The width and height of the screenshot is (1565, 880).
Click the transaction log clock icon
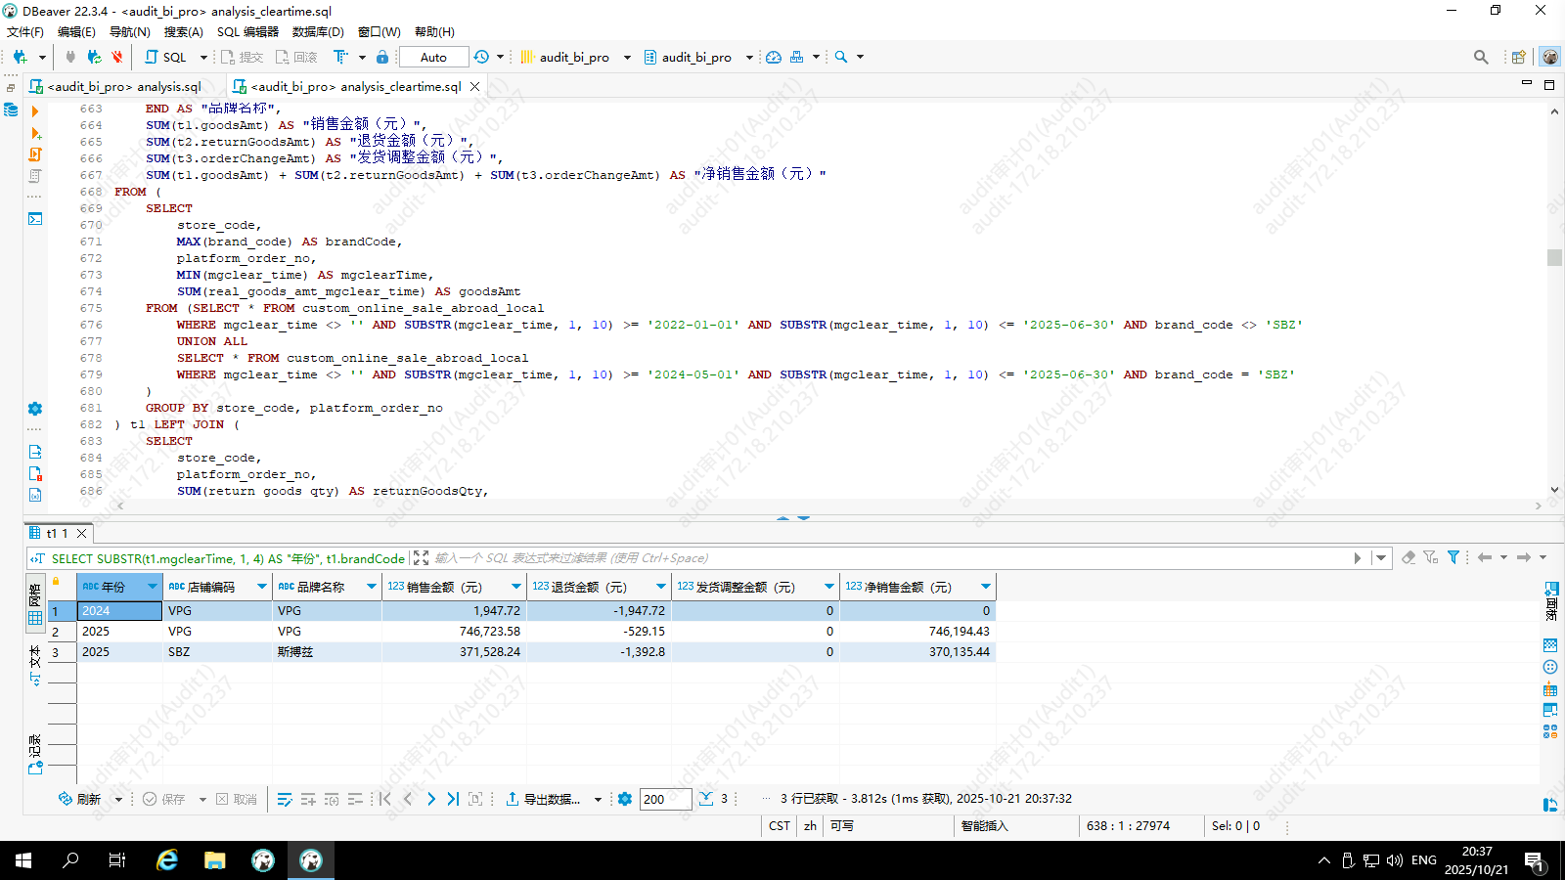coord(481,57)
